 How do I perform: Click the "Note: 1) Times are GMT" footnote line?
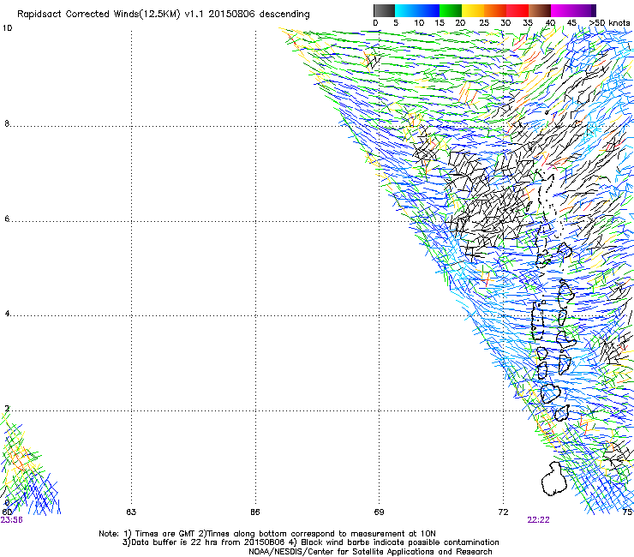click(x=266, y=534)
